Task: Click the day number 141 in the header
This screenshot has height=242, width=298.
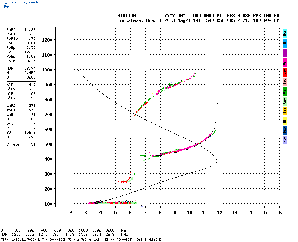Action: coord(197,20)
